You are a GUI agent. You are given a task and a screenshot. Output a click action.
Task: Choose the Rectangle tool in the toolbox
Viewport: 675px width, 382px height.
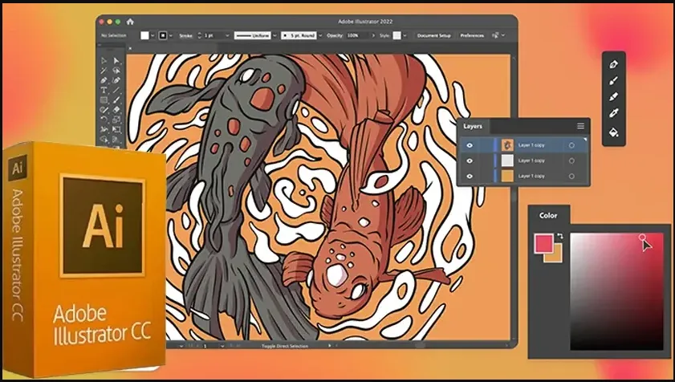(104, 100)
